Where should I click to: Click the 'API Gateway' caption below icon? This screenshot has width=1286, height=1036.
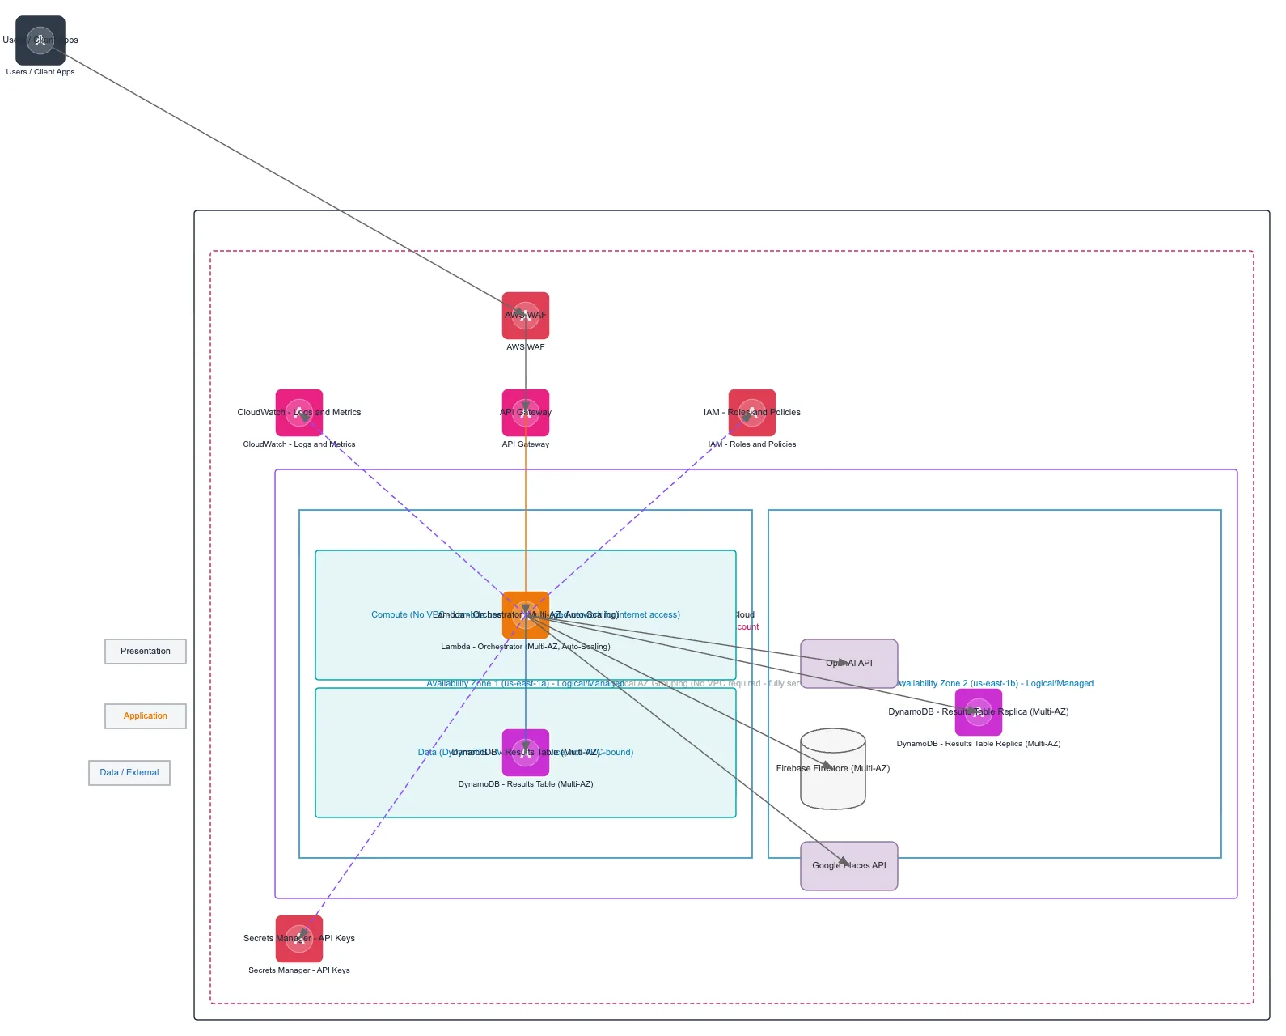[526, 444]
